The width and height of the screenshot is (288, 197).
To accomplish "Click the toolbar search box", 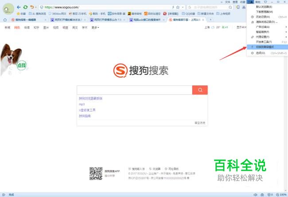I will point(210,8).
